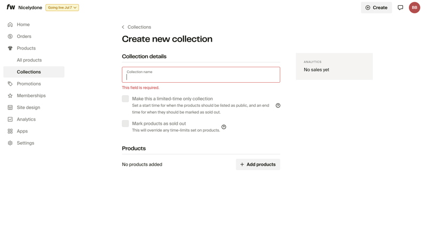Expand the Going live Jul 7 dropdown
The height and width of the screenshot is (251, 427).
[62, 7]
